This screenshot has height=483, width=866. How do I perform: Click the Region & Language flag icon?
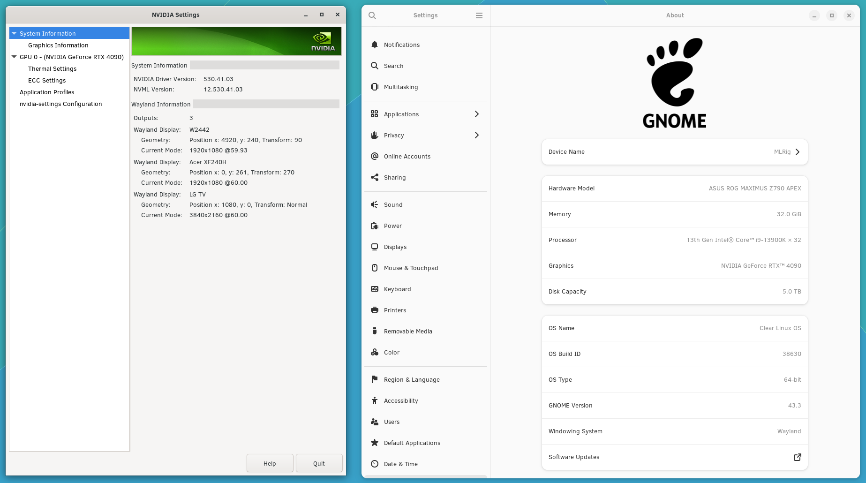click(375, 379)
